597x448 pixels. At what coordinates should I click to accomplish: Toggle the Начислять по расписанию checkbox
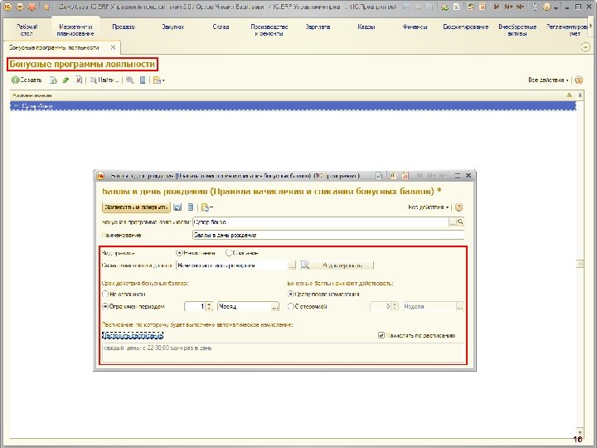point(380,336)
